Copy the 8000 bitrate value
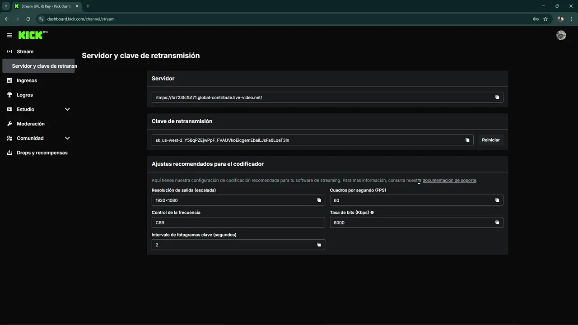Viewport: 578px width, 325px height. pos(497,223)
